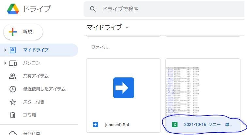Create new item with 新規 button
The image size is (247, 135).
click(x=23, y=32)
